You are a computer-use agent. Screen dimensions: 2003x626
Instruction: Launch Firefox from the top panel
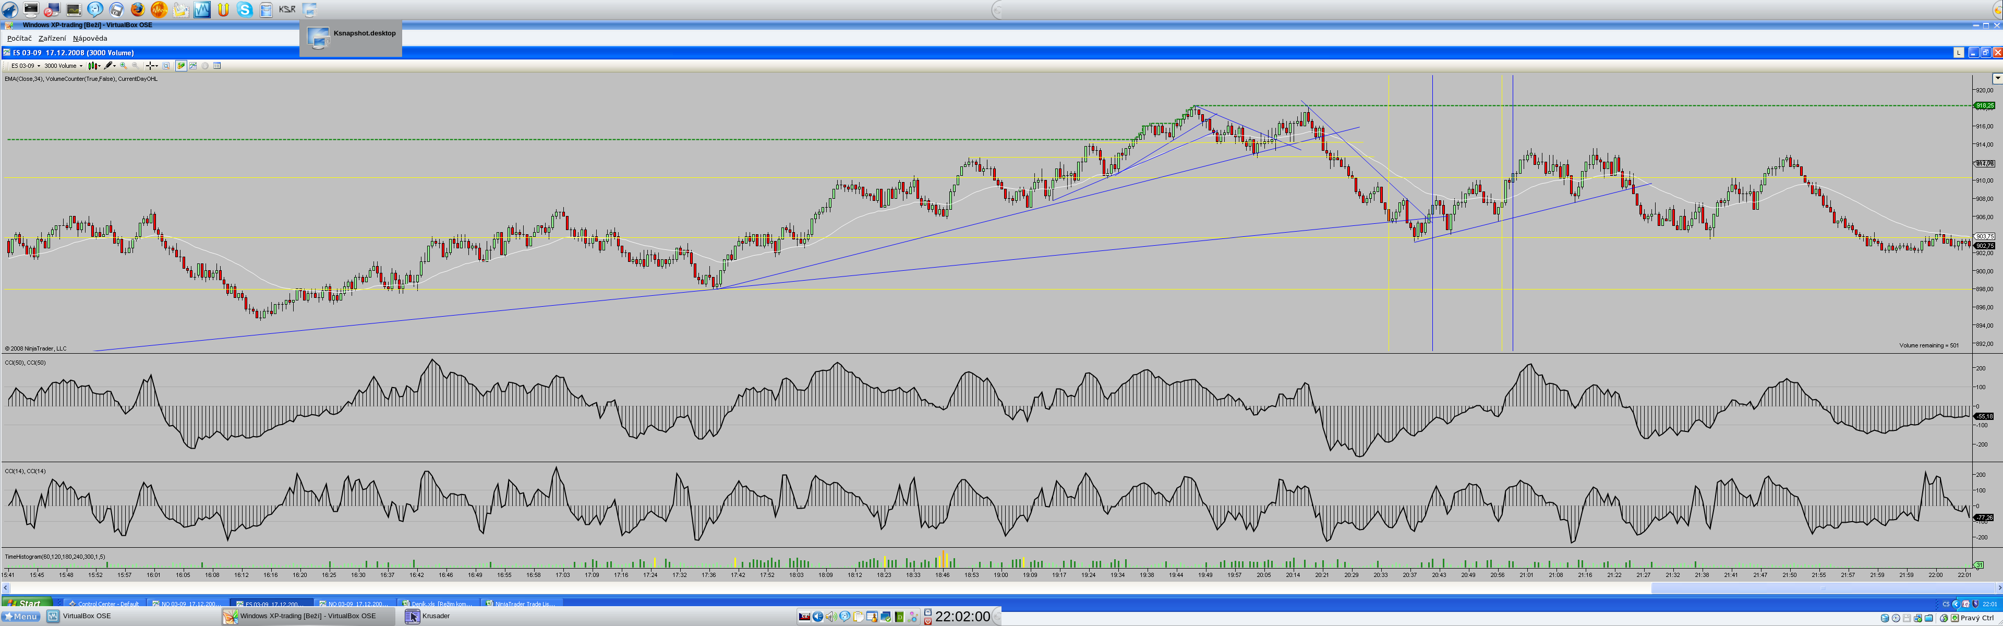[x=138, y=9]
